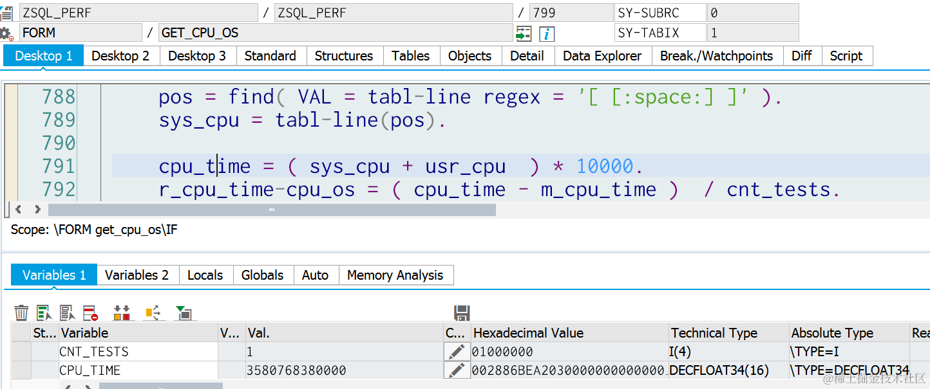The height and width of the screenshot is (389, 930).
Task: Click the Scope: \FORM get_cpu_os\IF text
Action: 94,230
